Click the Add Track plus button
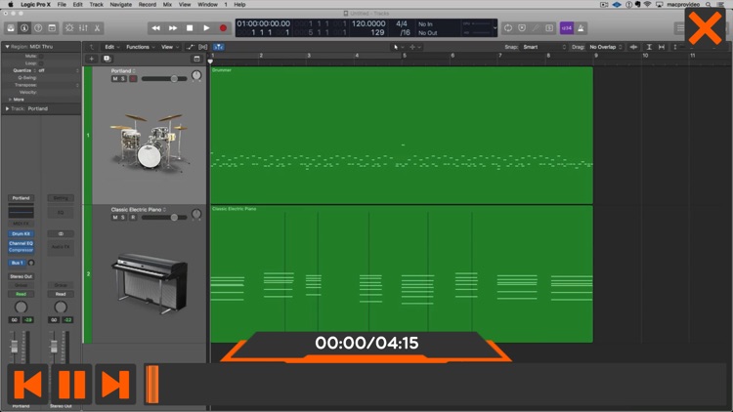The width and height of the screenshot is (733, 412). [x=92, y=59]
